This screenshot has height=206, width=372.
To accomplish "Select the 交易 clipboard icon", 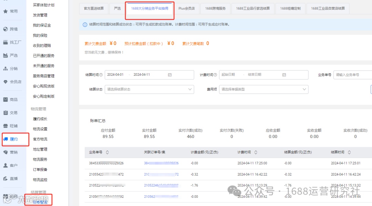I will pos(6,113).
